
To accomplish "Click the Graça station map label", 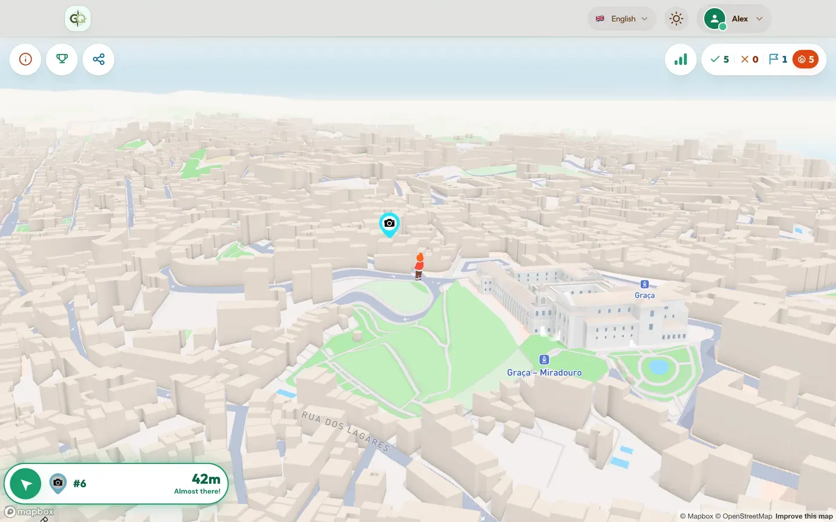I will point(644,295).
